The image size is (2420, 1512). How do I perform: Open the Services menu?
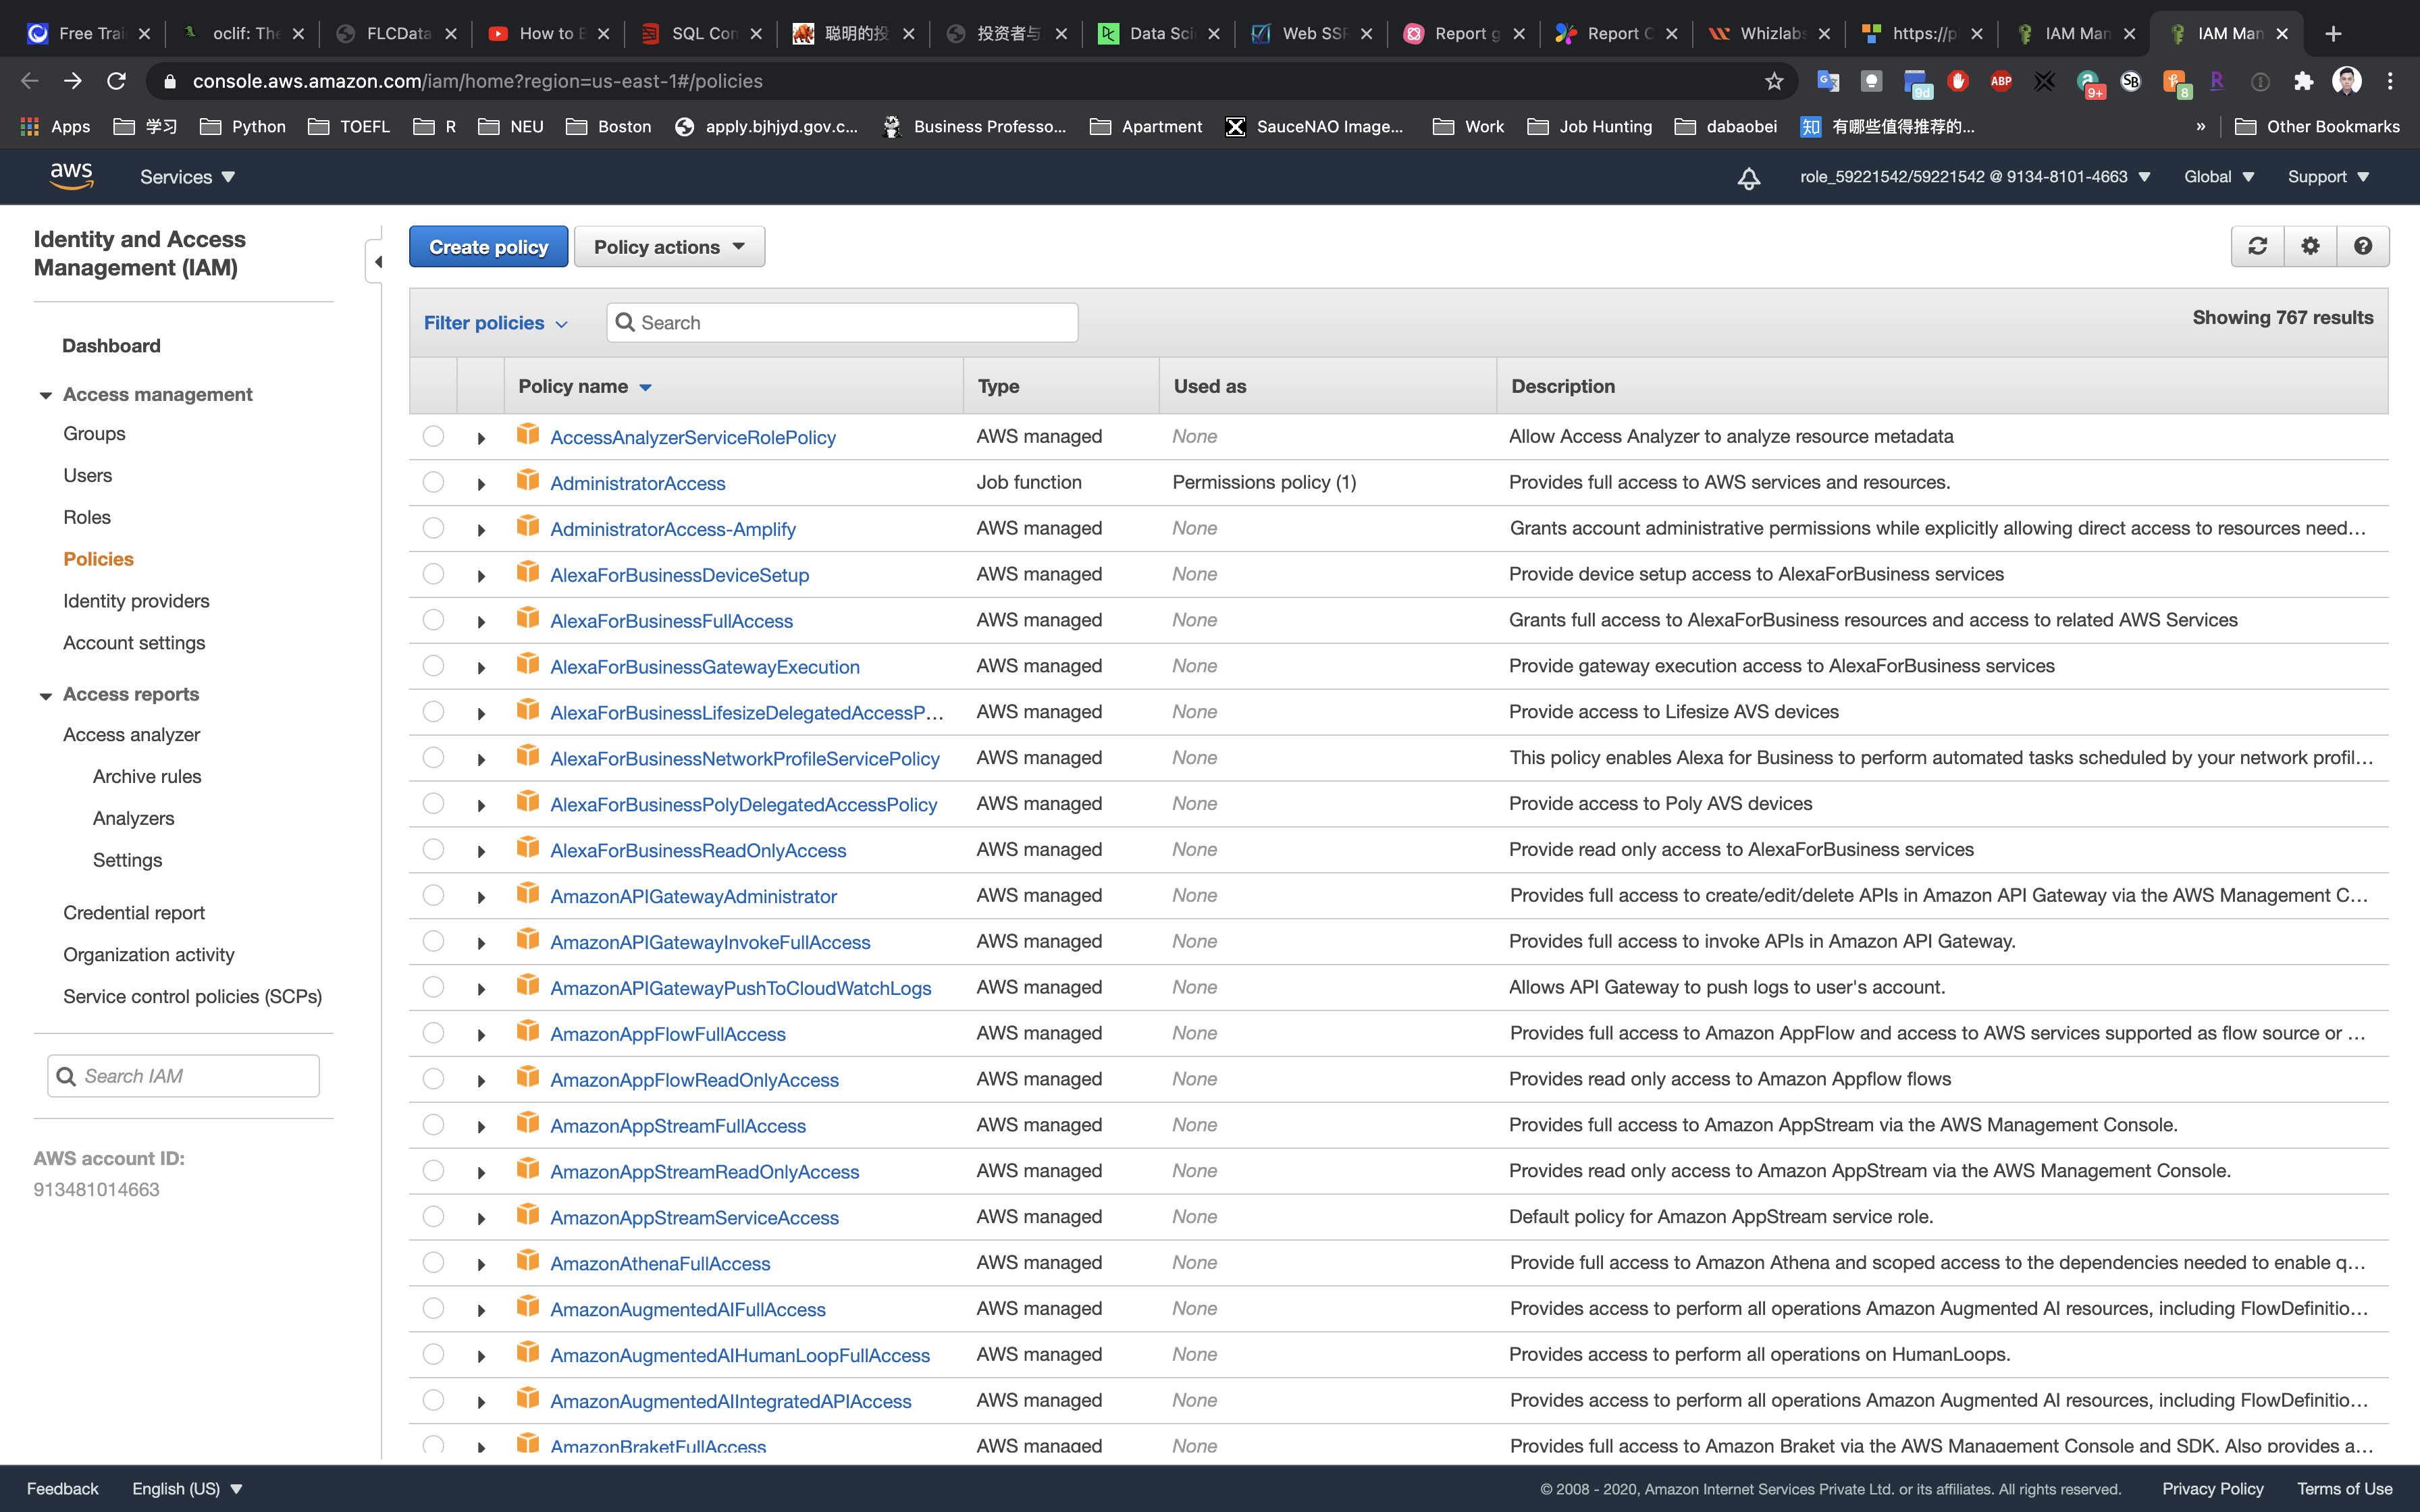[187, 177]
